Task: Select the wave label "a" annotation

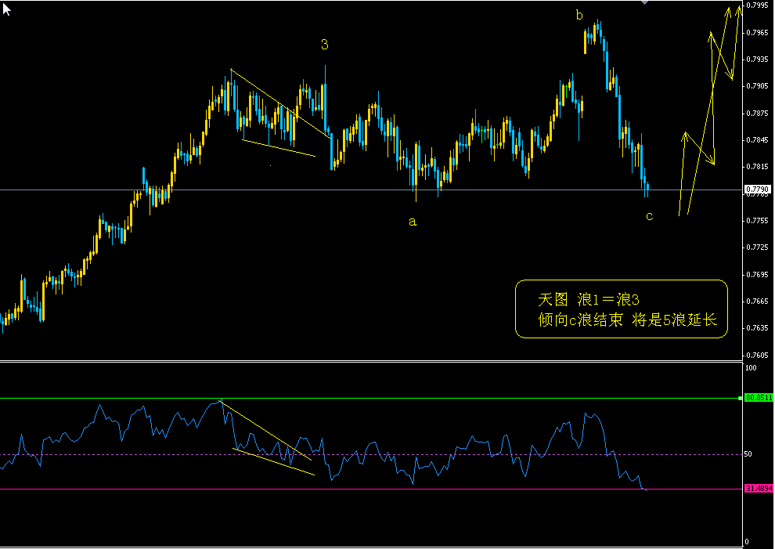Action: [x=413, y=221]
